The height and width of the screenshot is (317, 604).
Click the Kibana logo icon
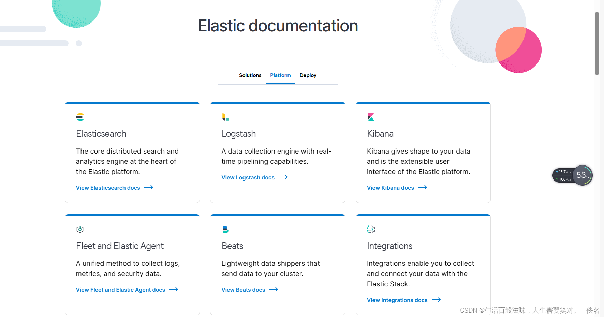coord(371,117)
